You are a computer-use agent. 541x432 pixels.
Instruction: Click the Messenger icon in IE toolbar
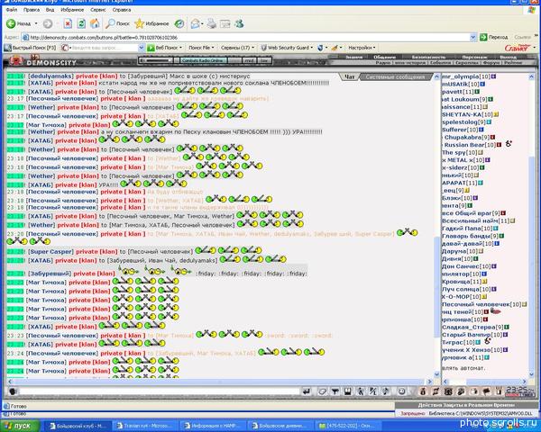[x=239, y=23]
